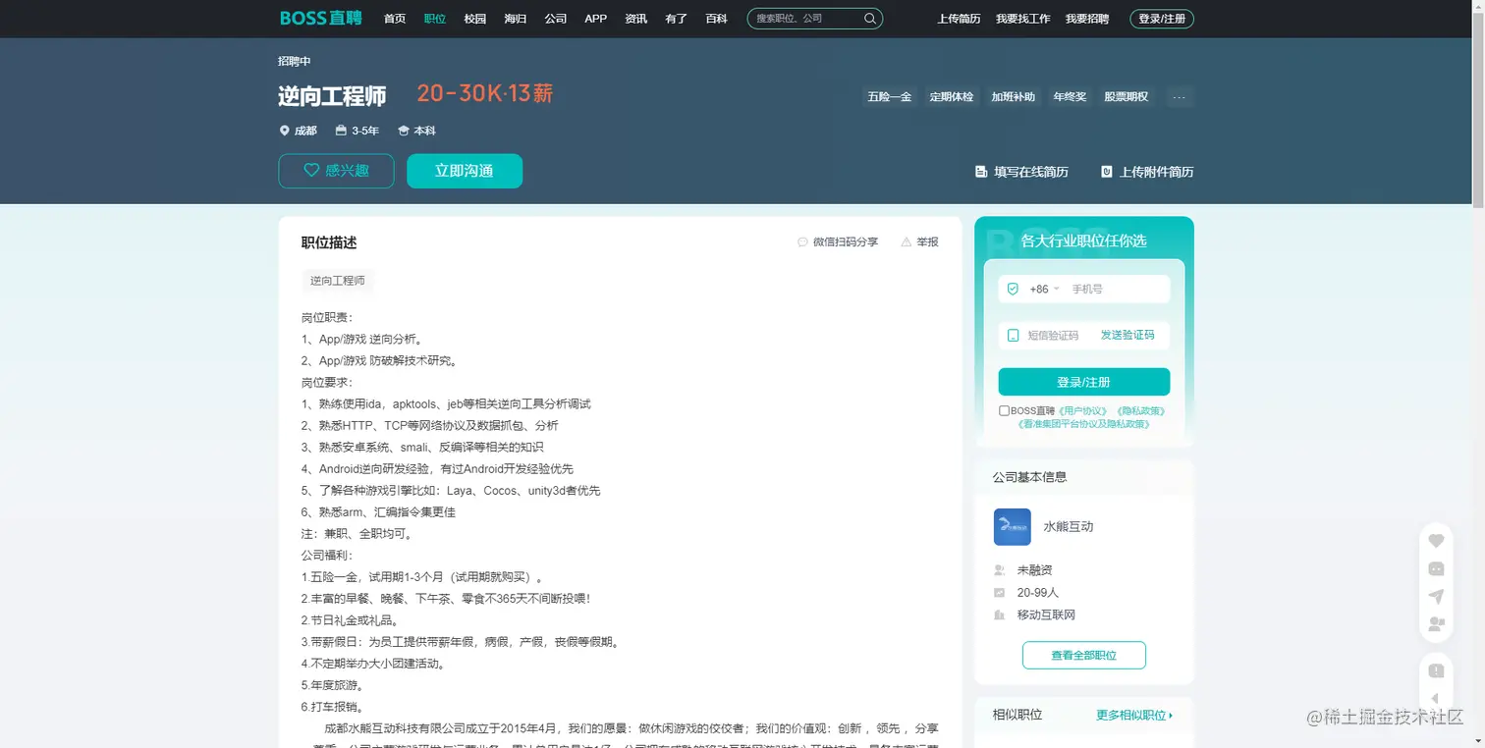The height and width of the screenshot is (748, 1485).
Task: Click the 定期体检 benefit tag
Action: coord(952,97)
